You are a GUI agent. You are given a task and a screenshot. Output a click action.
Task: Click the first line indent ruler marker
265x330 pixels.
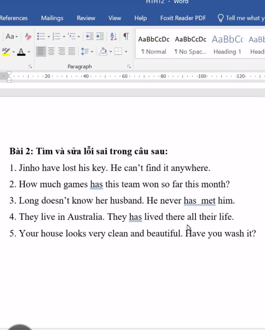[x=9, y=74]
